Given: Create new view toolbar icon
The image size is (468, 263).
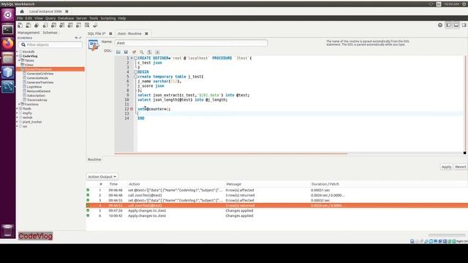Looking at the screenshot, I should coord(61,26).
